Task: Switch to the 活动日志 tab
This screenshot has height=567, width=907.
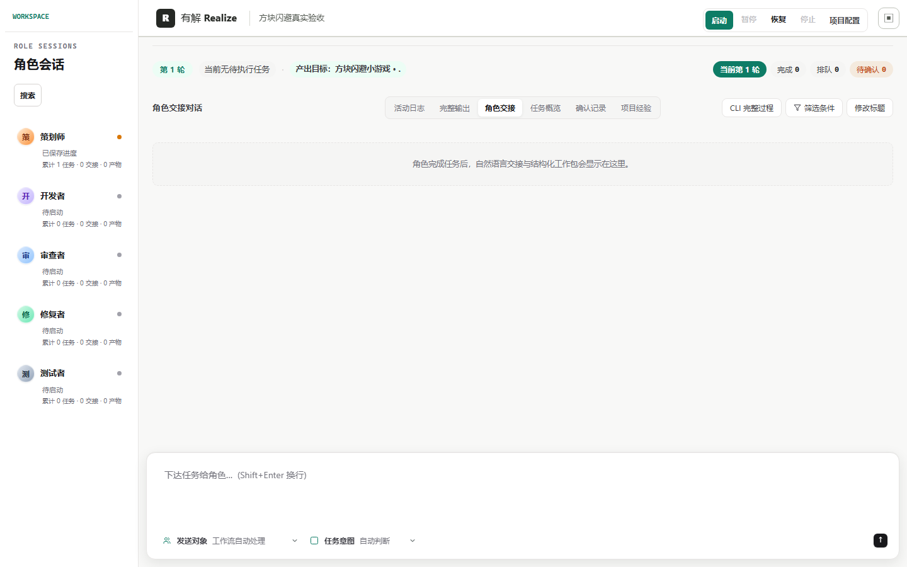Action: 409,108
